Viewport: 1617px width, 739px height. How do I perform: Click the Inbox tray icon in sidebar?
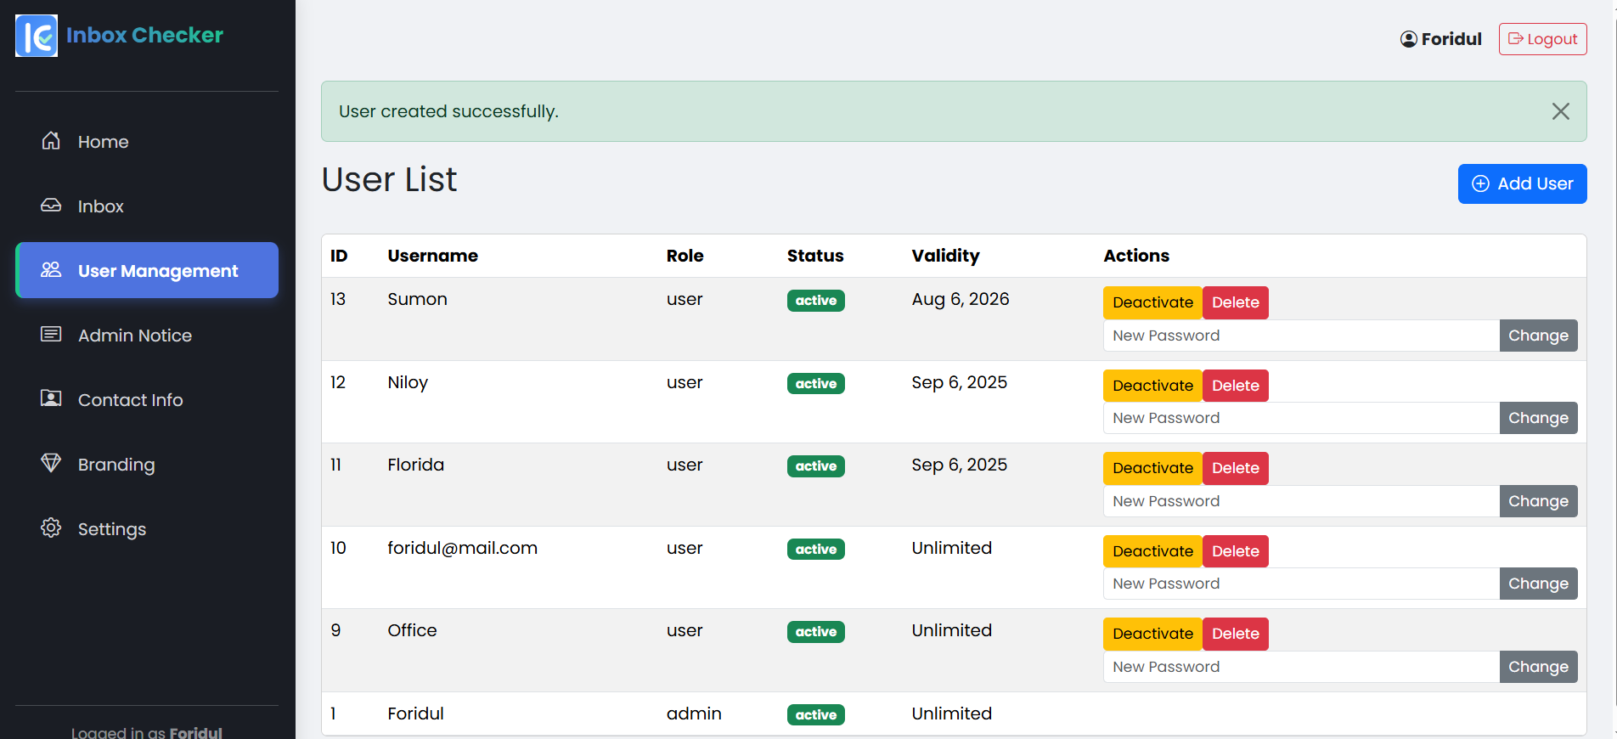(x=51, y=206)
